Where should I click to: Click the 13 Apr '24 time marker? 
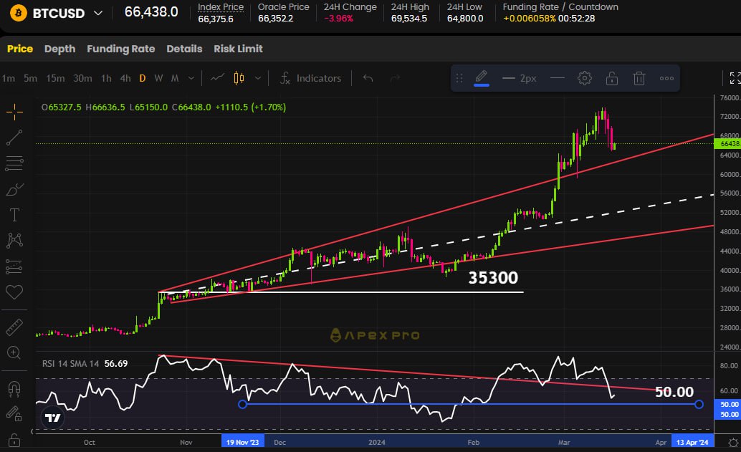coord(692,443)
